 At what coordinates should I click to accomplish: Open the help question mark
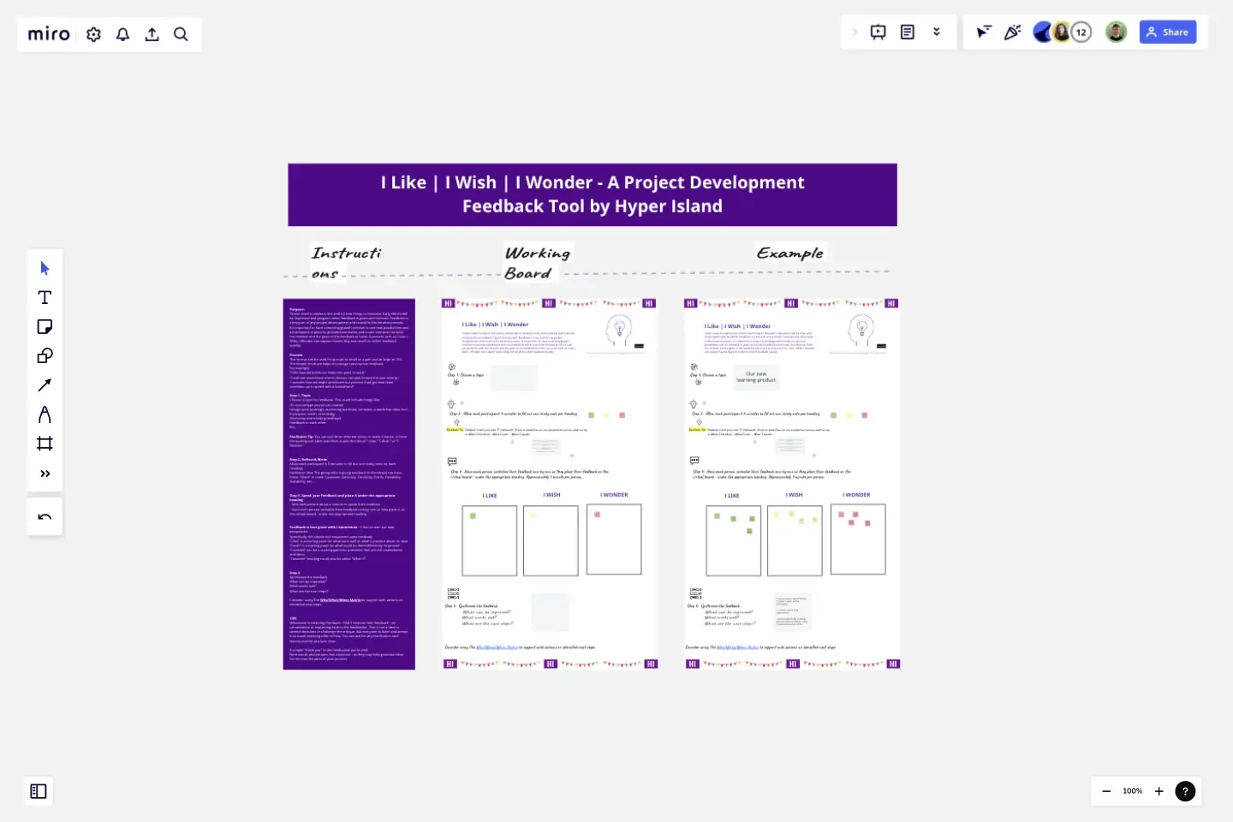(1185, 791)
